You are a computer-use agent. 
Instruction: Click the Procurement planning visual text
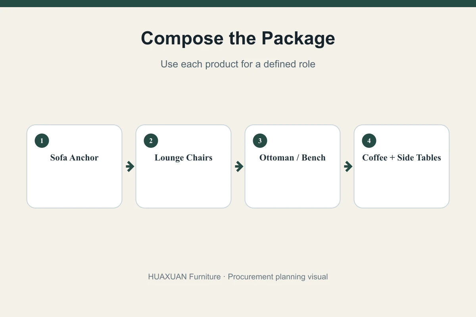278,277
